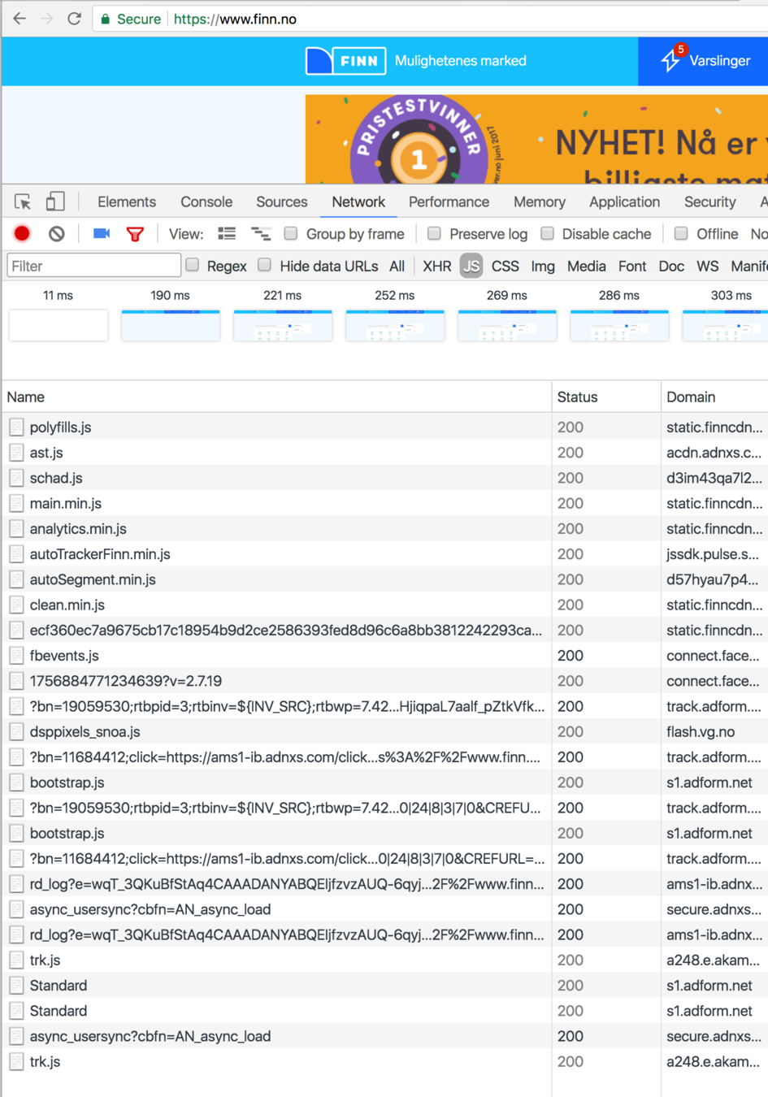768x1097 pixels.
Task: Click the Pristestvinner advertisement banner
Action: point(536,139)
